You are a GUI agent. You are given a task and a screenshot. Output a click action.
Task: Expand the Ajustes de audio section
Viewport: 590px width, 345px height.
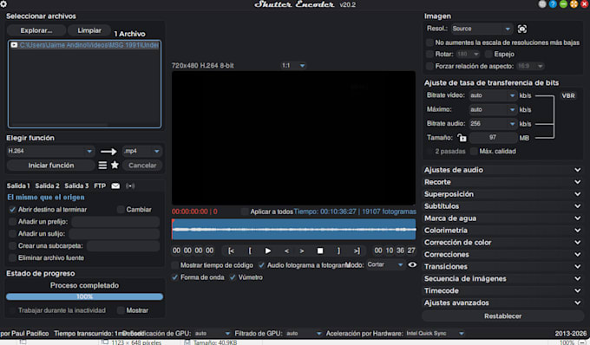click(502, 170)
